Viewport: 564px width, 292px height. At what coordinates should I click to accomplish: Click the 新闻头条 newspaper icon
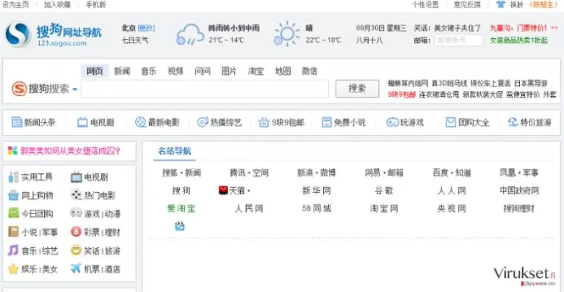click(x=17, y=122)
